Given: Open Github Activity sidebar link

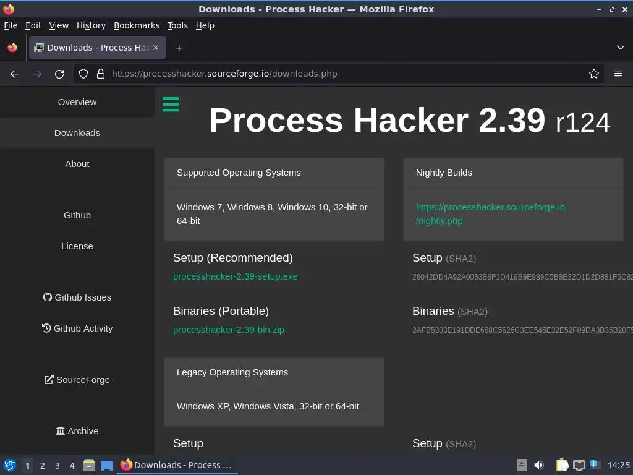Looking at the screenshot, I should click(x=77, y=328).
